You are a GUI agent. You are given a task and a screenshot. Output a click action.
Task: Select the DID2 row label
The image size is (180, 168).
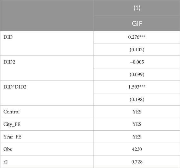[x=9, y=62]
